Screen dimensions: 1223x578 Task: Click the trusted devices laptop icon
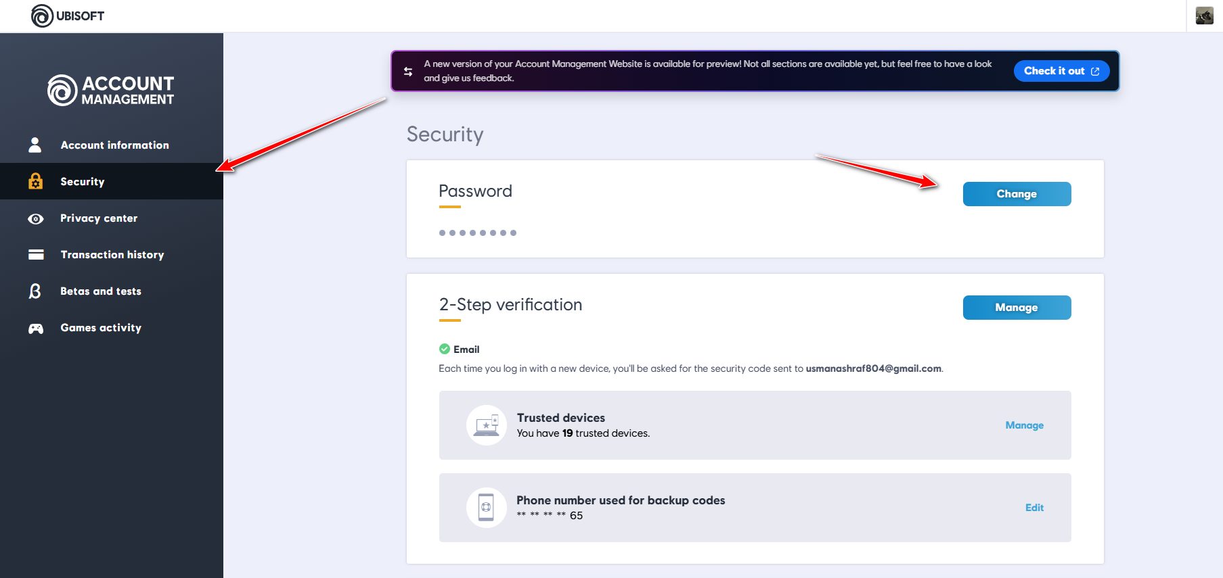[486, 425]
